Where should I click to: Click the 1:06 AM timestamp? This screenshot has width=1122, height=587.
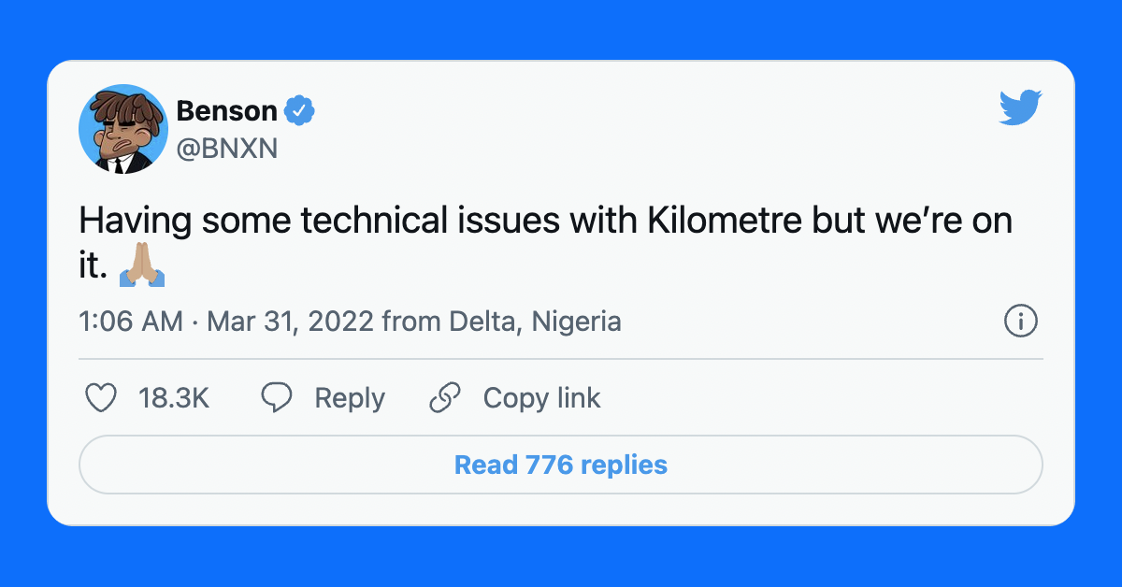point(131,322)
